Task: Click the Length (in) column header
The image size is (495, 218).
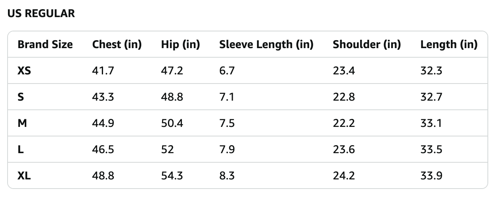Action: (448, 45)
